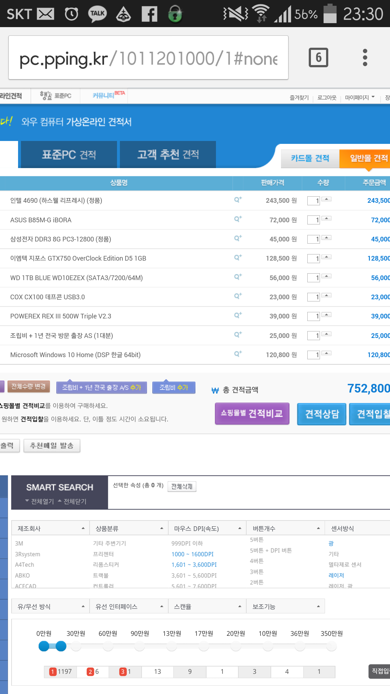Tap the magnifier icon for 인텔 4690
390x694 pixels.
click(238, 200)
